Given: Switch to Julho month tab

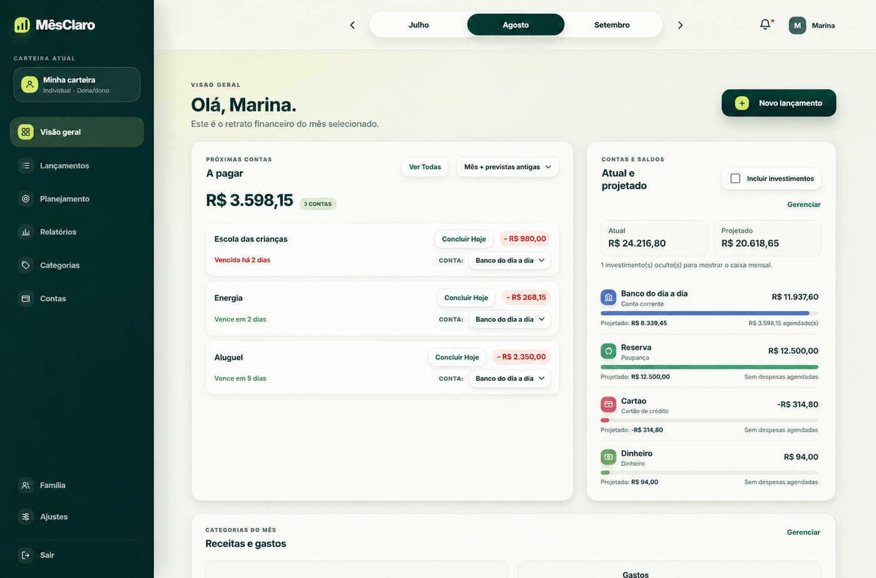Looking at the screenshot, I should pyautogui.click(x=419, y=25).
